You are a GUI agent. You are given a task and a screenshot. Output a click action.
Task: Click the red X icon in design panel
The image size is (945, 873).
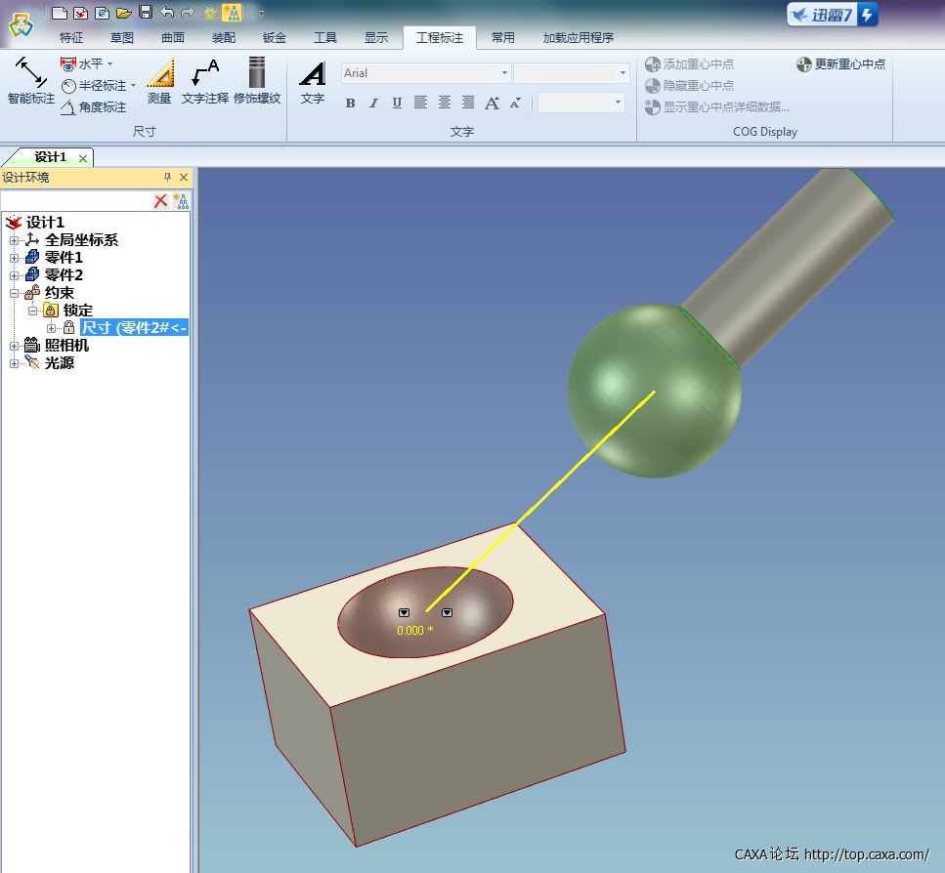point(161,200)
